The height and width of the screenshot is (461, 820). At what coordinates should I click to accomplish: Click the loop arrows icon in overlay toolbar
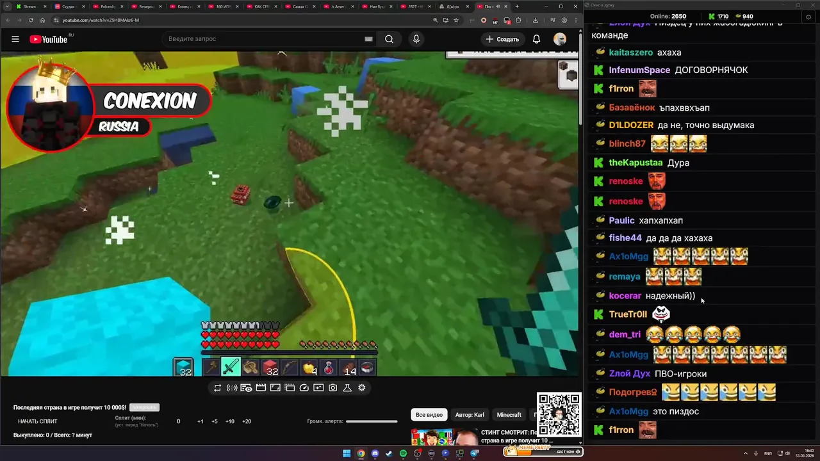217,388
